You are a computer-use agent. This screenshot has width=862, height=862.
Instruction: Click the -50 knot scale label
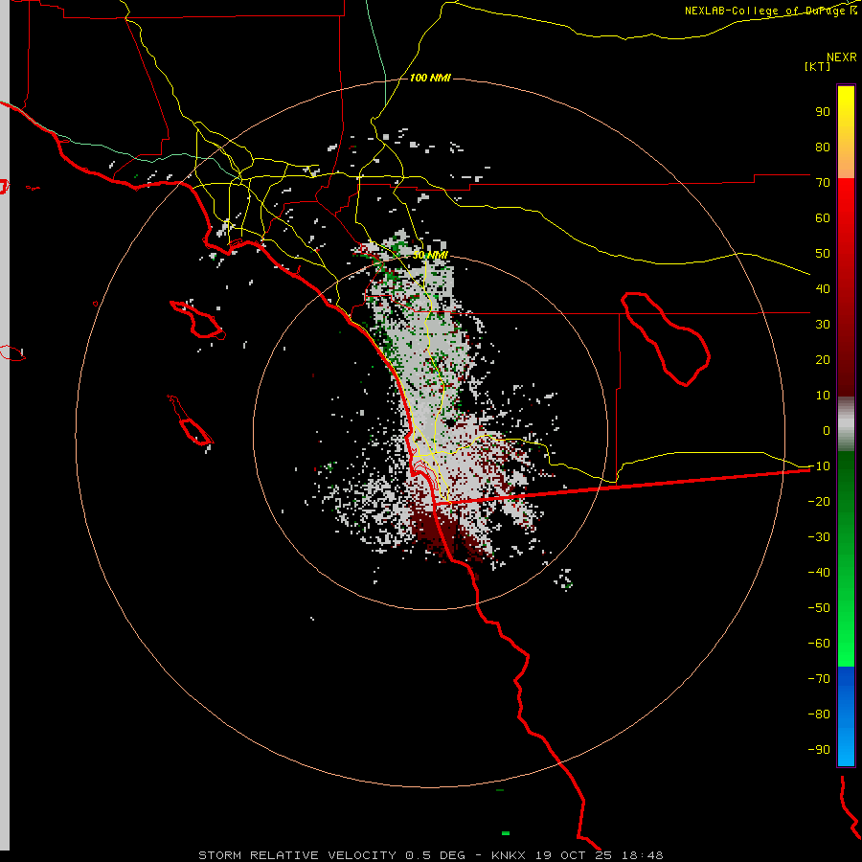819,608
